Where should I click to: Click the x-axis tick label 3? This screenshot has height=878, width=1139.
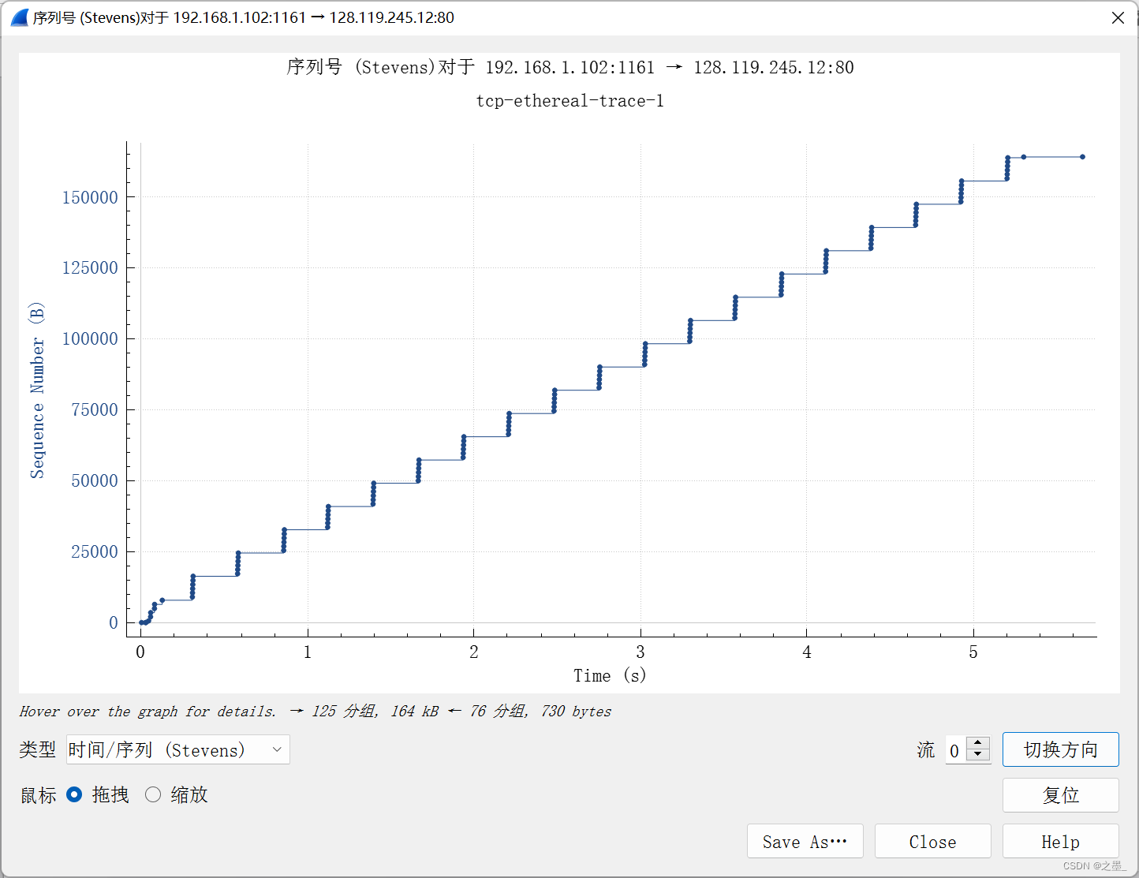point(640,652)
